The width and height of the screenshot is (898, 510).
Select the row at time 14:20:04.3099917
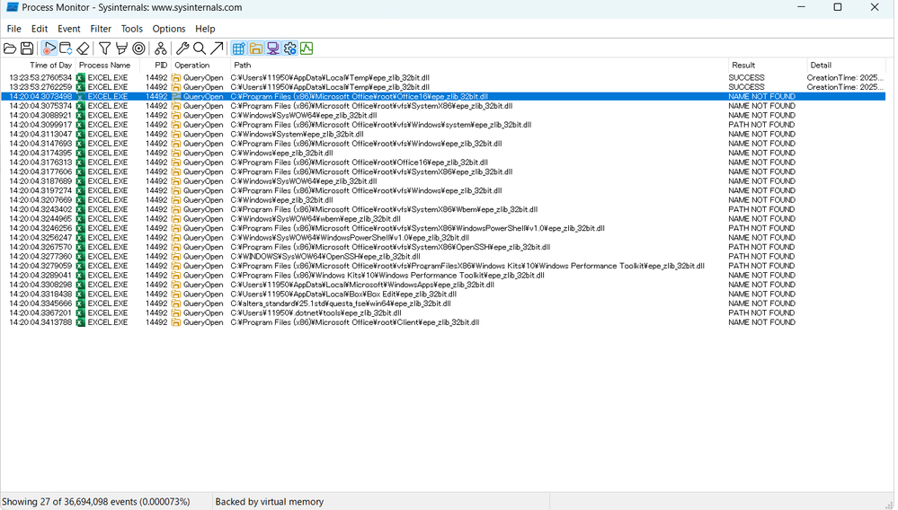coord(443,125)
